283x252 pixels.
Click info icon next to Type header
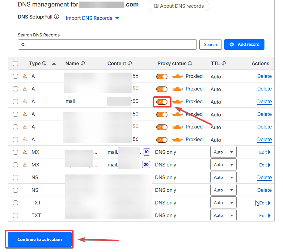tap(44, 63)
